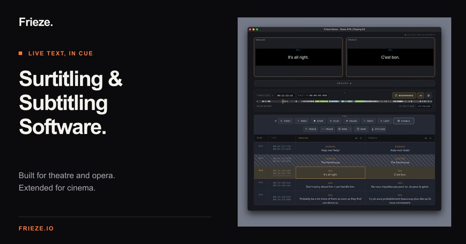Search the English track
The width and height of the screenshot is (466, 244).
pyautogui.click(x=361, y=138)
